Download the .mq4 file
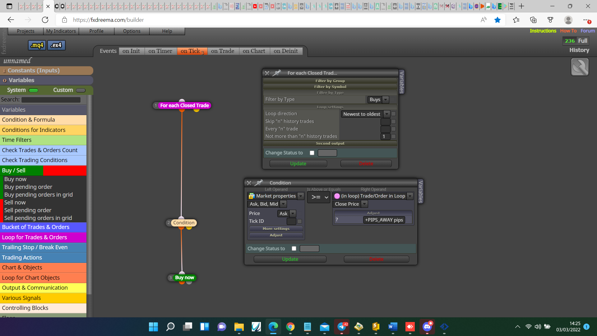The image size is (597, 336). (x=37, y=45)
